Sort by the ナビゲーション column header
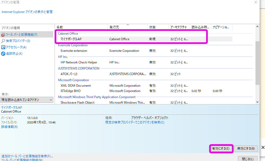Screen dimensions: 265x161 click(222, 27)
